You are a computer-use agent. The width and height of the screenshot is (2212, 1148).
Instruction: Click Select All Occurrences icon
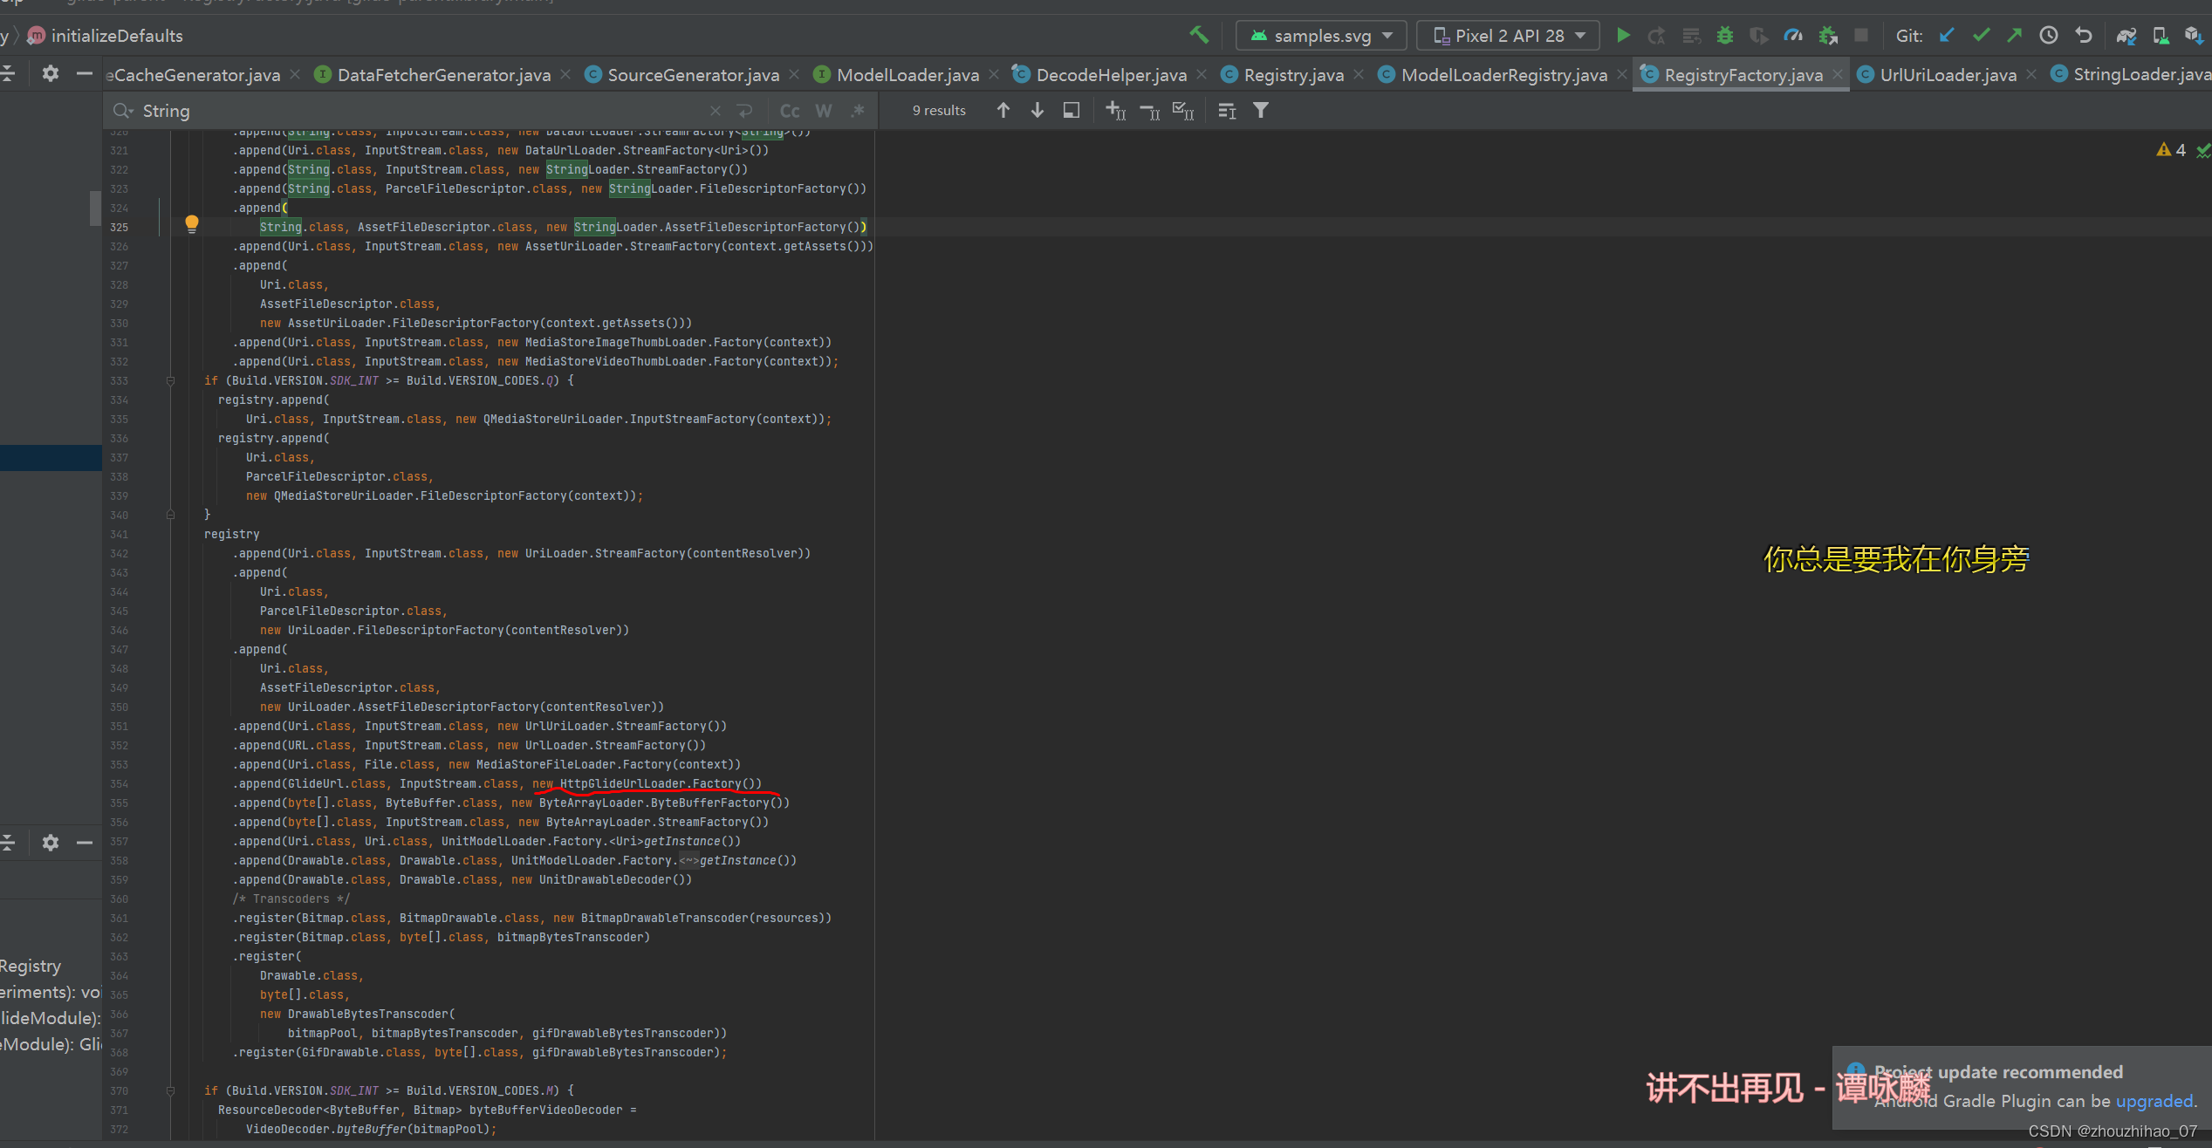click(x=1183, y=111)
